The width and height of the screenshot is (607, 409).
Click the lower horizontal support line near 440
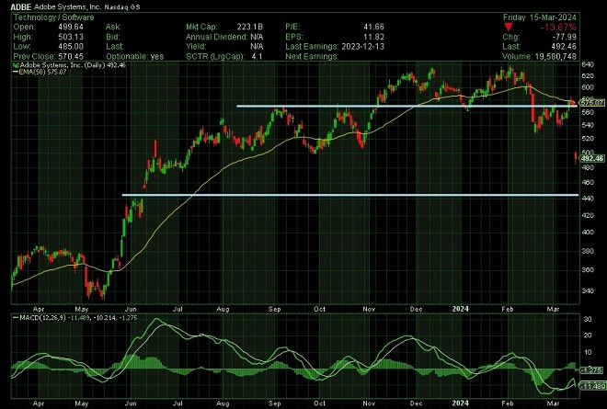tap(350, 195)
